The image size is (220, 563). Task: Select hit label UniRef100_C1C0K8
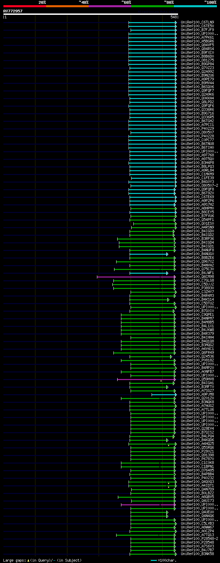[197, 463]
